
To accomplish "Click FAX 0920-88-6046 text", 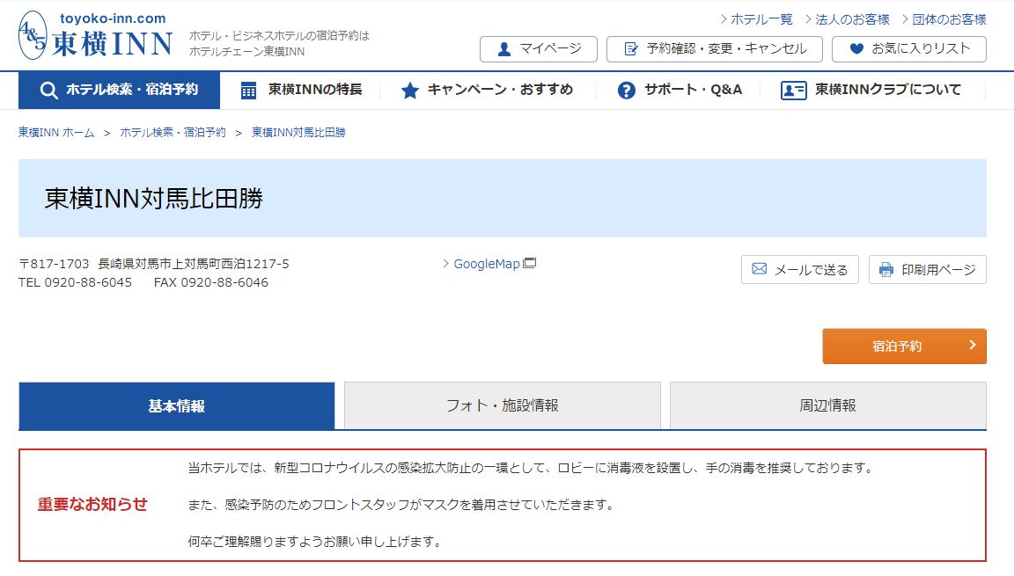I will 211,282.
